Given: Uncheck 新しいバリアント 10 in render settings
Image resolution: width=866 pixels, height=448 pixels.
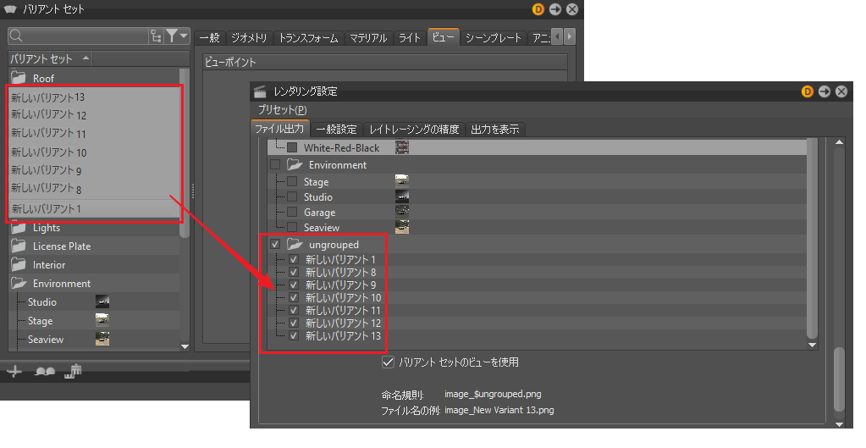Looking at the screenshot, I should tap(294, 297).
